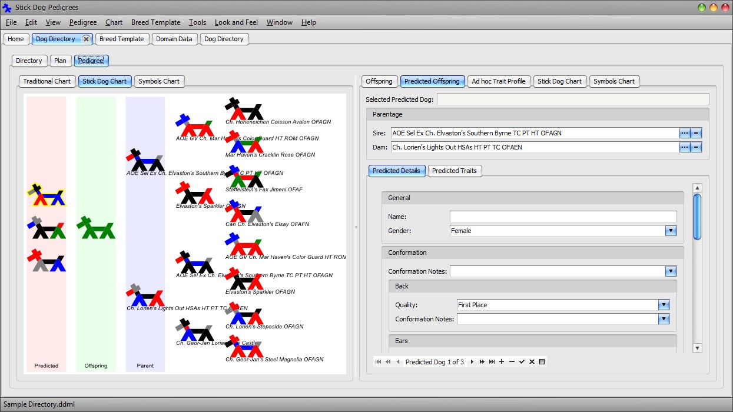Jump to the last predicted dog record
Screen dimensions: 733x412
492,361
